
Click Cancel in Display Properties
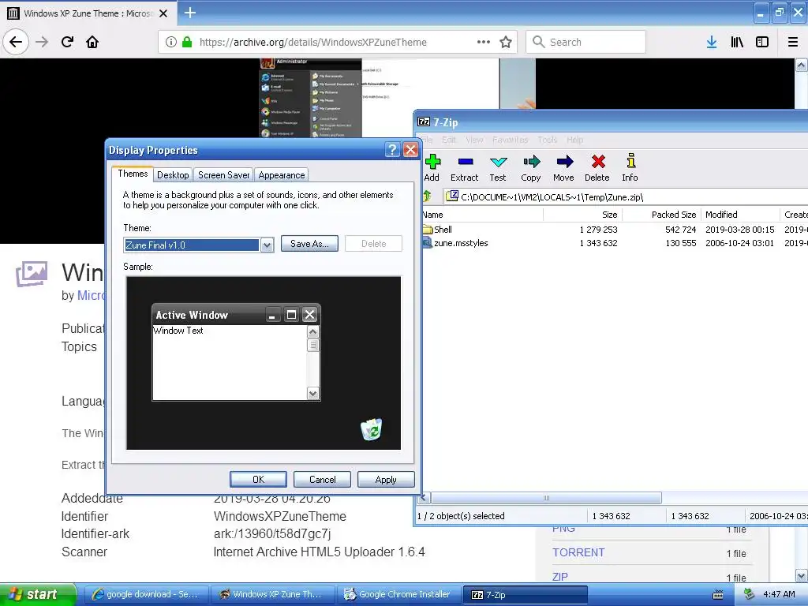[322, 479]
